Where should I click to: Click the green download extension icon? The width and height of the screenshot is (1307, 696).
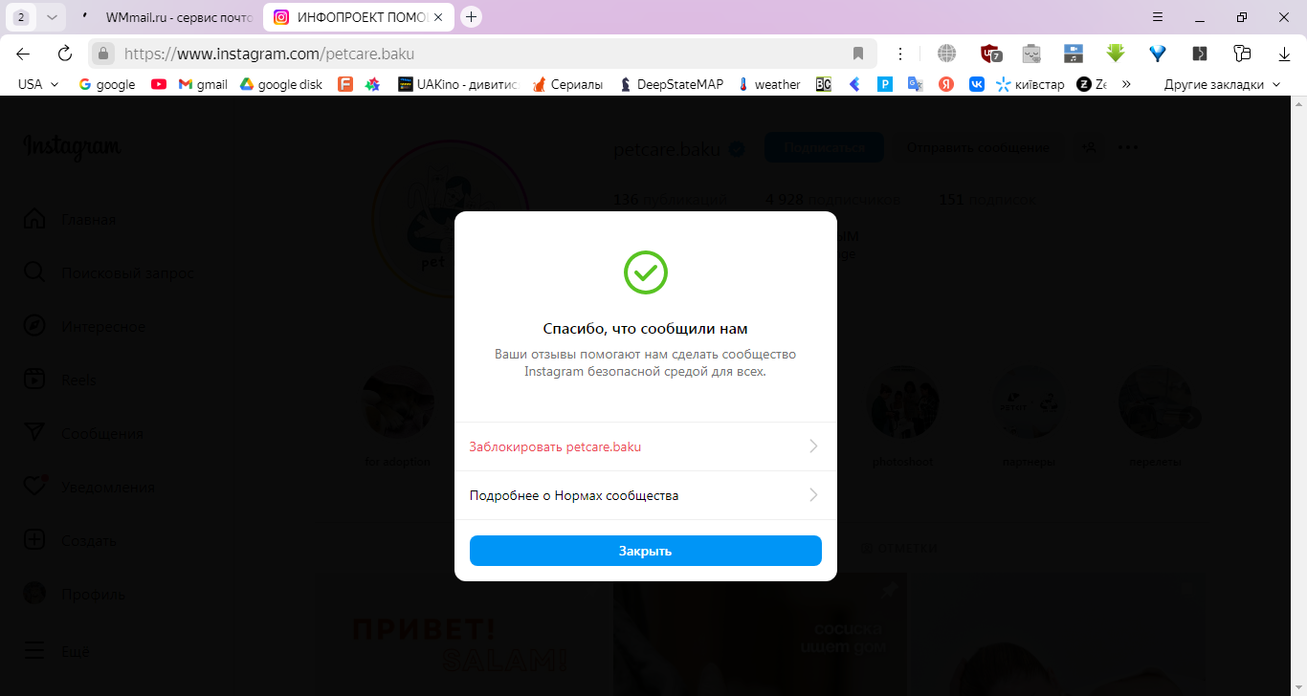1116,54
